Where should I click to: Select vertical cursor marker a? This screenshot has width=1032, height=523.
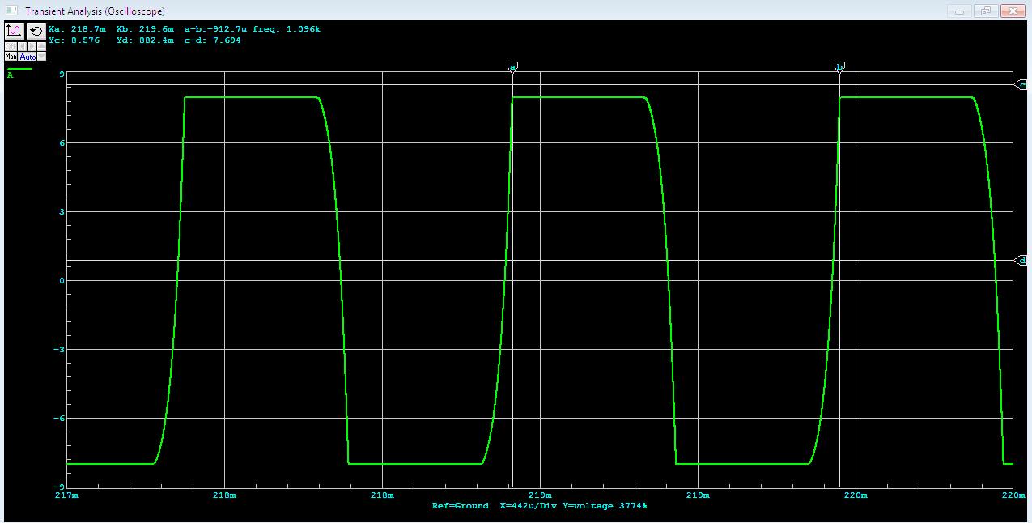click(512, 66)
